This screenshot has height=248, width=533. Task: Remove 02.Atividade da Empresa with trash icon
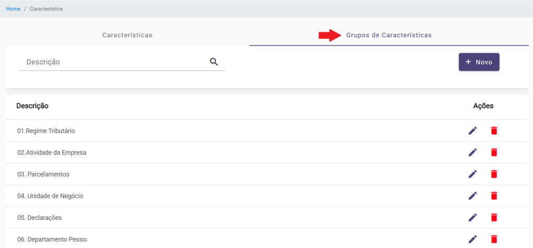tap(494, 152)
